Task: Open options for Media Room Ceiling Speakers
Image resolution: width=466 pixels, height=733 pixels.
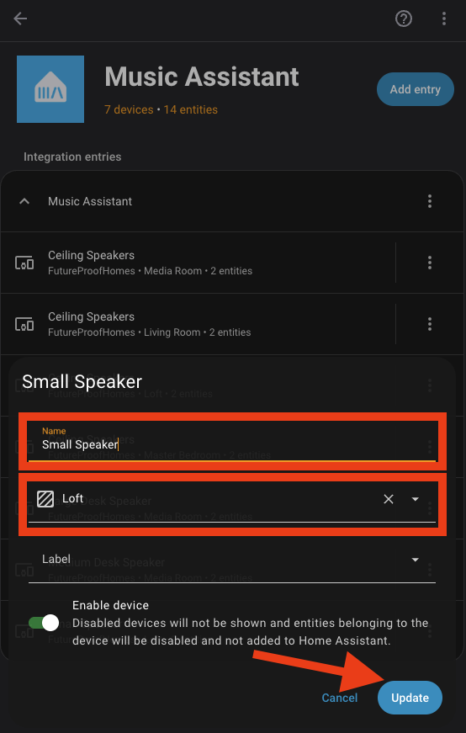Action: pyautogui.click(x=430, y=263)
